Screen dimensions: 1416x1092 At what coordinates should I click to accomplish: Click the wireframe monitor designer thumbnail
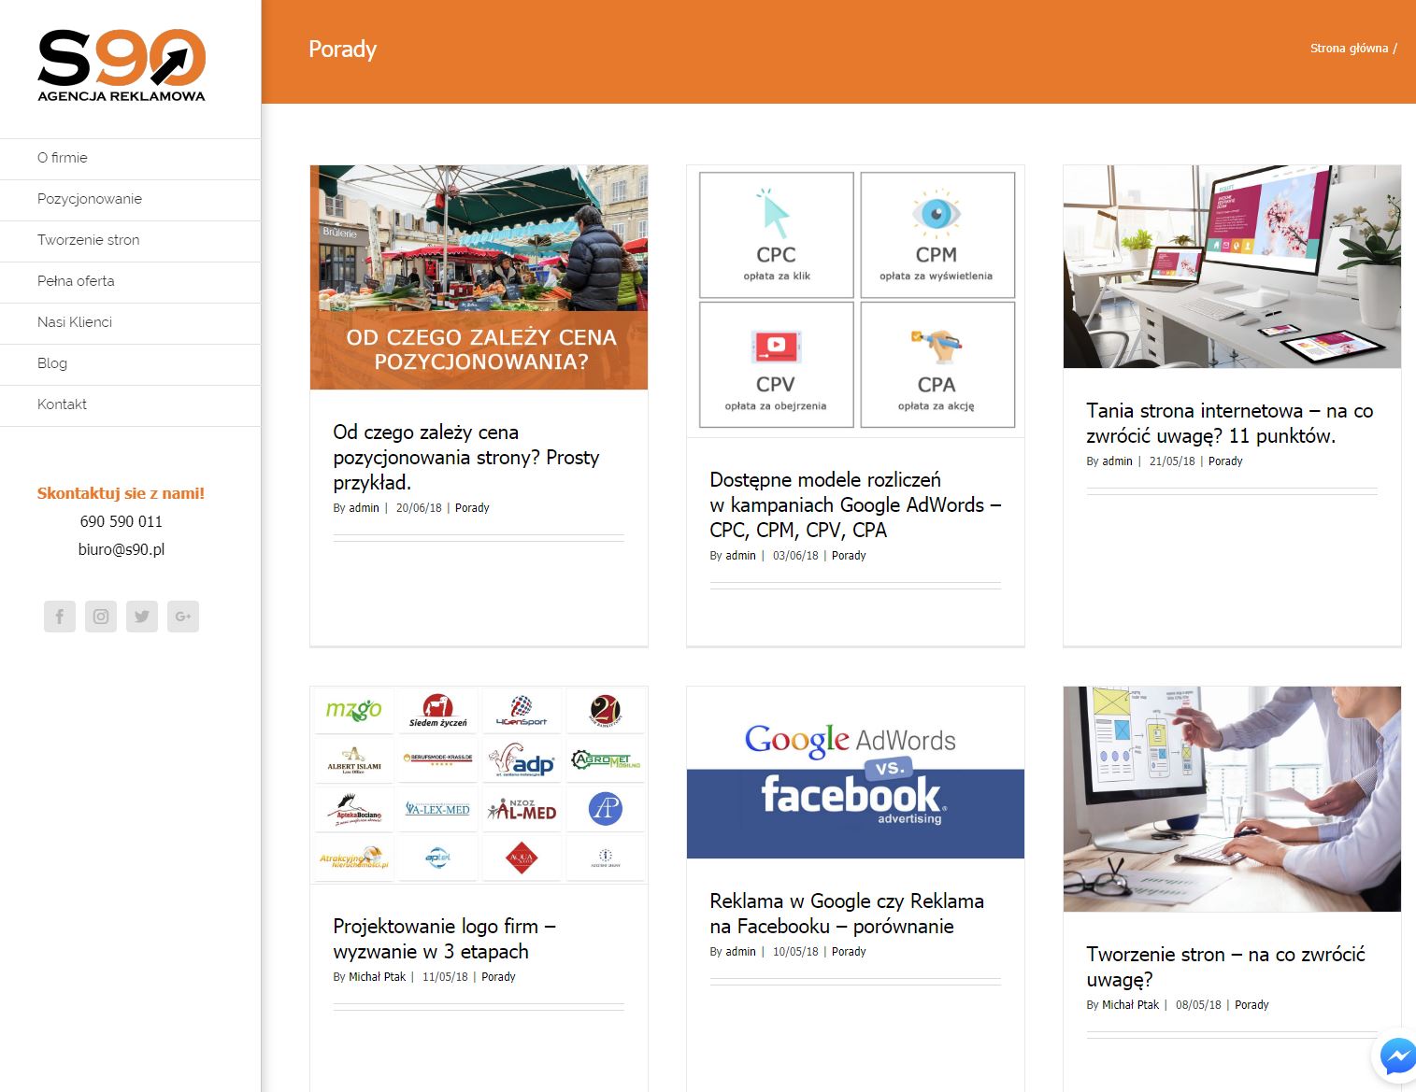point(1232,800)
